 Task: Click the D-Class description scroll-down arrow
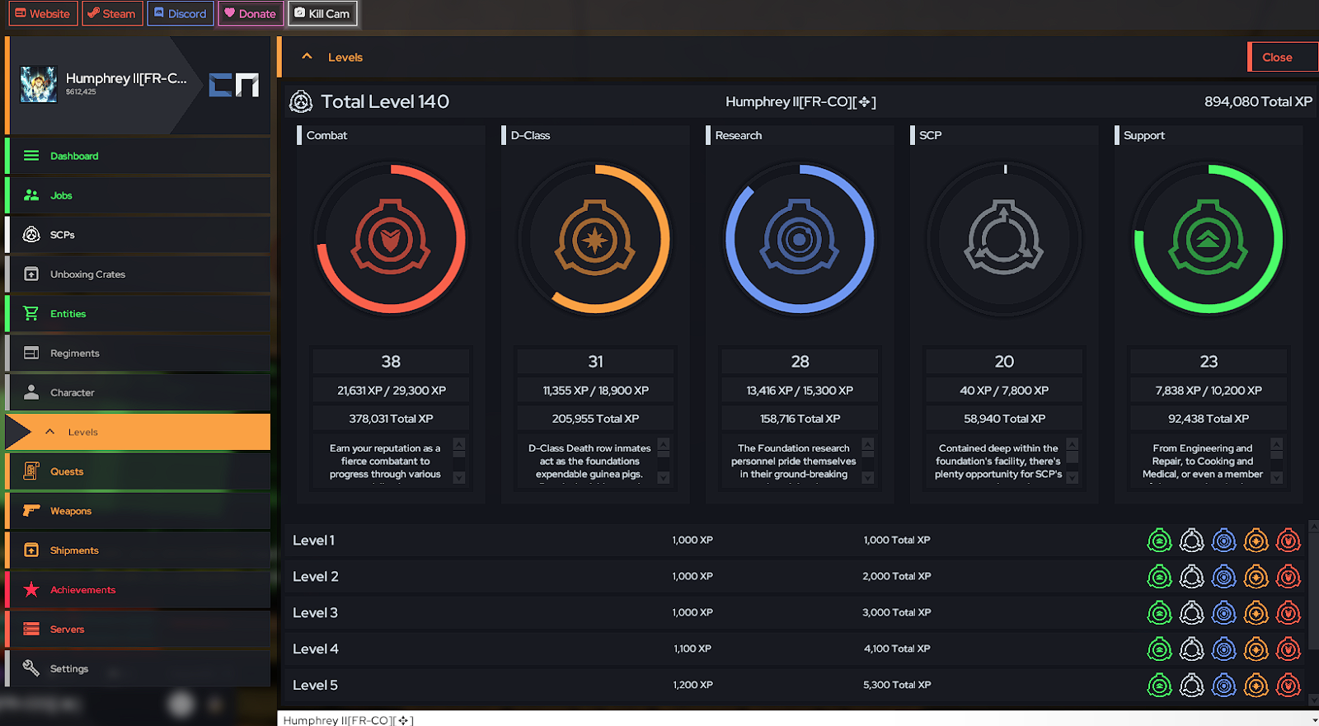click(664, 478)
